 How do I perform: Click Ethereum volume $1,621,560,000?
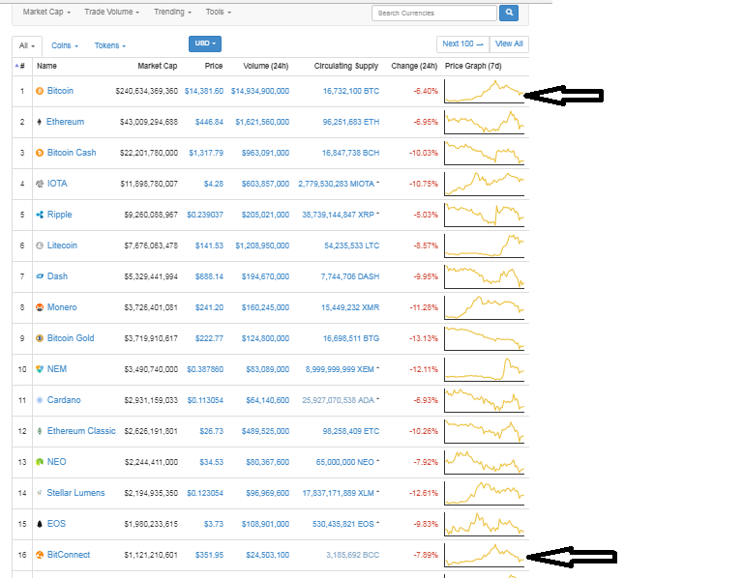(x=262, y=122)
